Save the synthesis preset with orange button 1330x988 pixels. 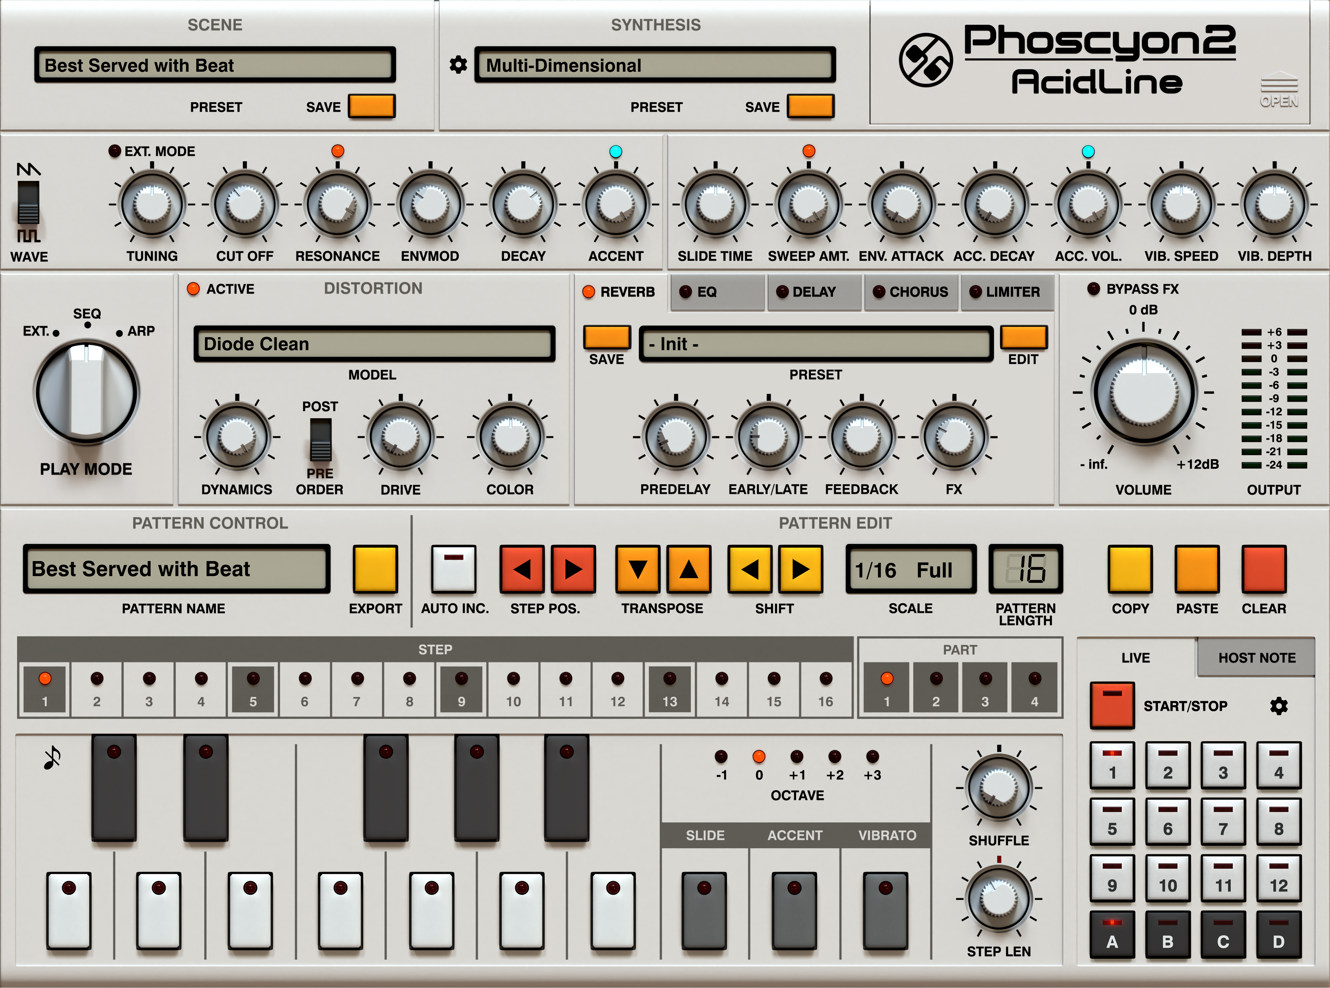[x=811, y=106]
